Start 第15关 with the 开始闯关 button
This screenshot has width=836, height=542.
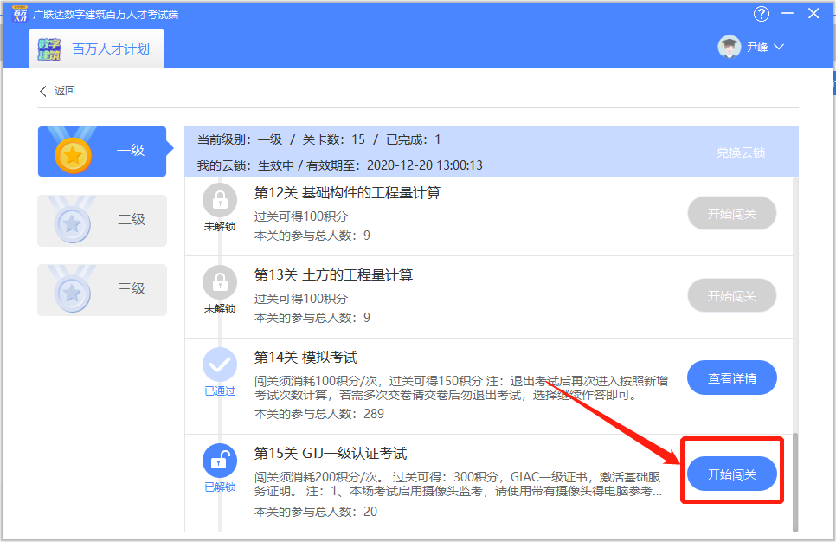click(731, 474)
